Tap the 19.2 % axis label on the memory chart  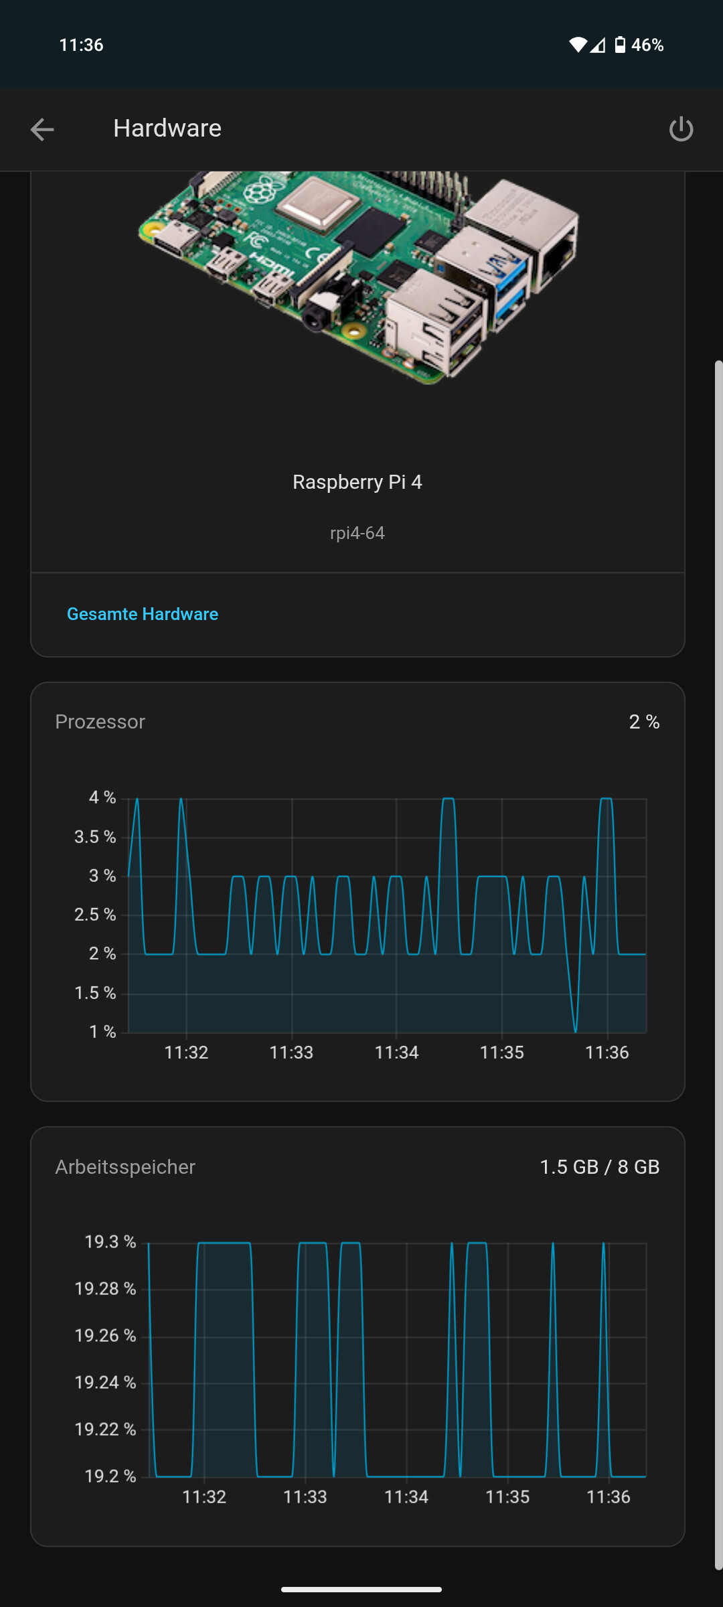(110, 1476)
